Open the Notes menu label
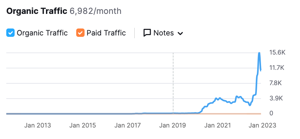Image resolution: width=300 pixels, height=139 pixels. (164, 33)
